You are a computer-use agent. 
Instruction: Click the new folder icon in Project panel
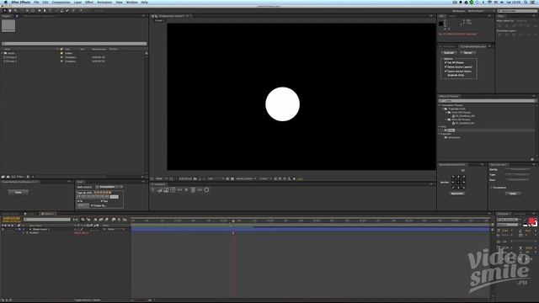[8, 177]
